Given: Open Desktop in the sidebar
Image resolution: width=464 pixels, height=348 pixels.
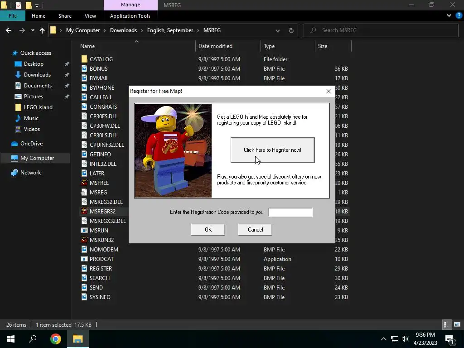Looking at the screenshot, I should [34, 64].
